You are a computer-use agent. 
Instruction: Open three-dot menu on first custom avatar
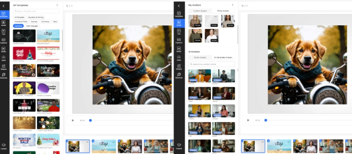(x=200, y=17)
